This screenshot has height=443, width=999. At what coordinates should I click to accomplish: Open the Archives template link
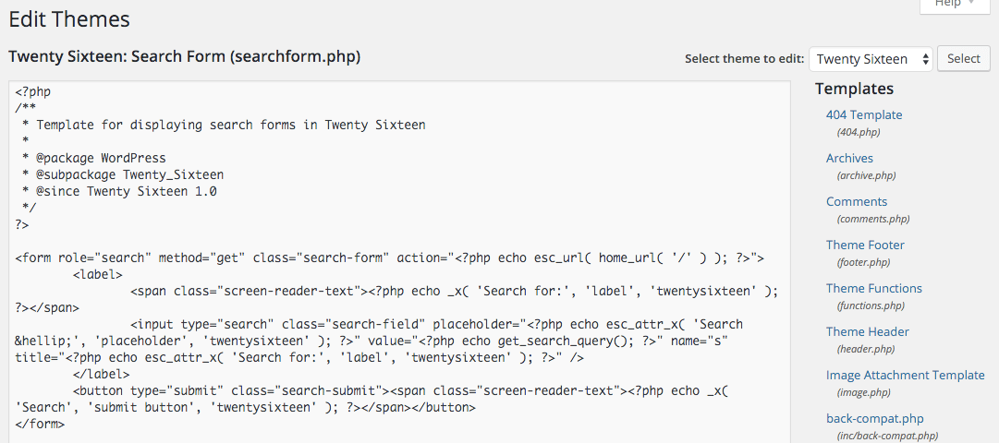point(849,159)
